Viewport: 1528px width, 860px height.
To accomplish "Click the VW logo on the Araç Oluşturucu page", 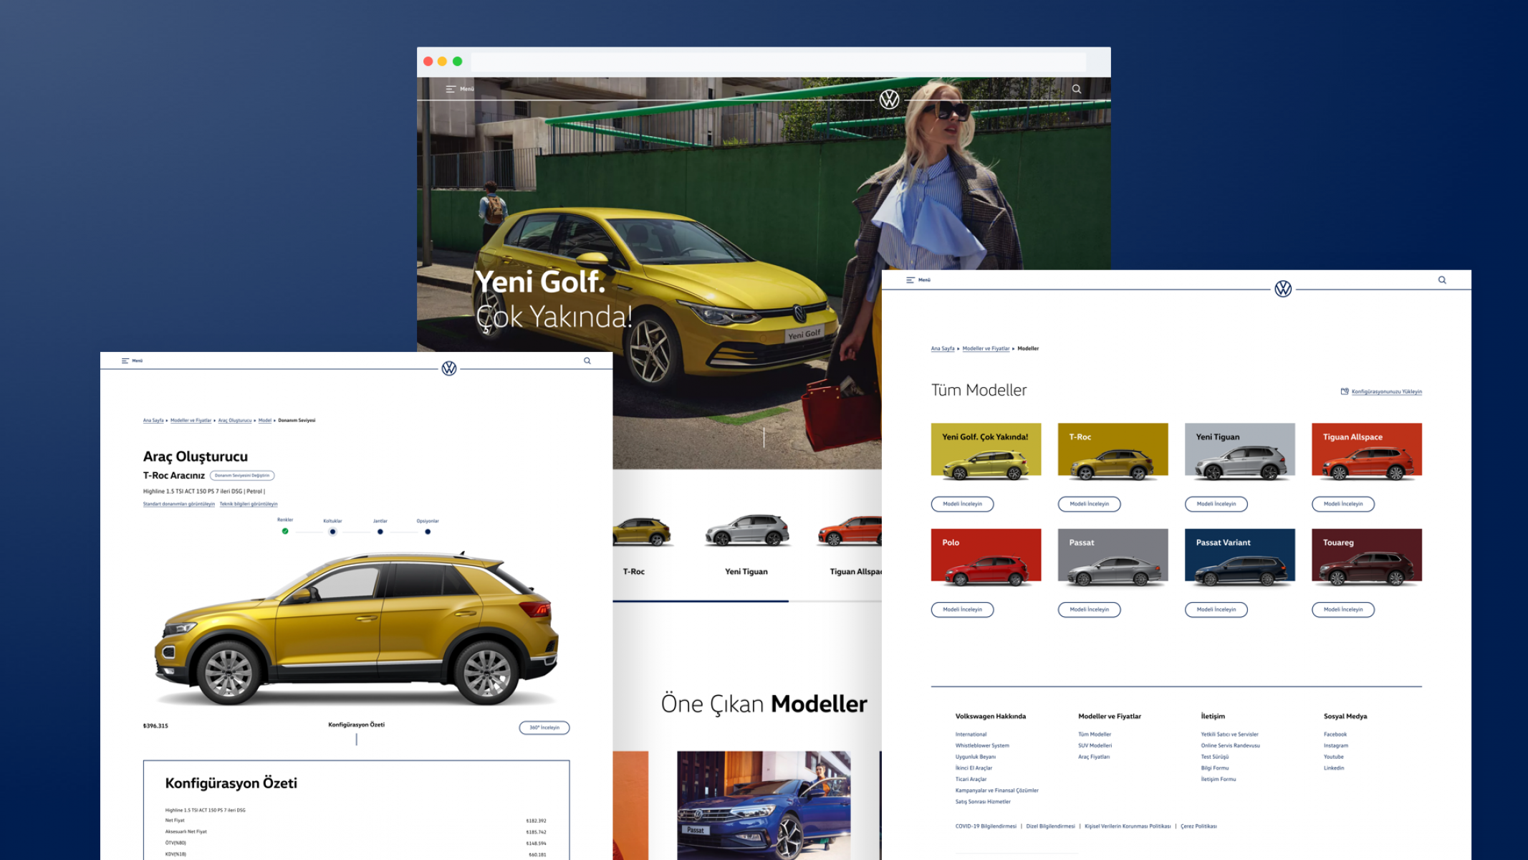I will point(449,368).
